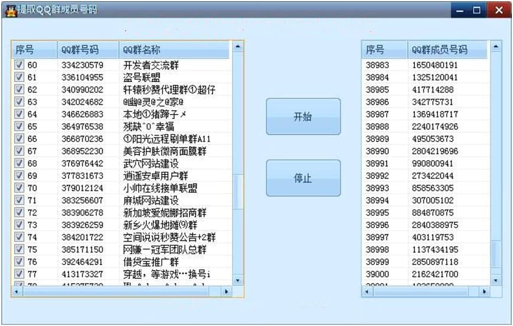Select group name 逍遥安卓用户群

pyautogui.click(x=155, y=176)
